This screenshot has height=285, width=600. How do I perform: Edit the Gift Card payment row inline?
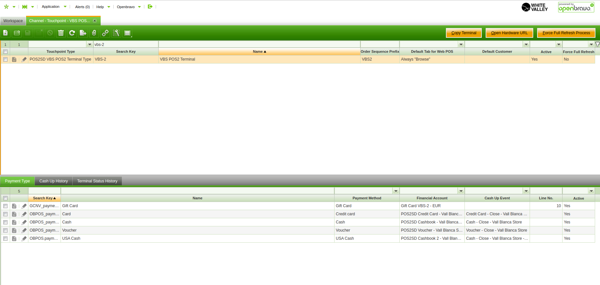[24, 206]
